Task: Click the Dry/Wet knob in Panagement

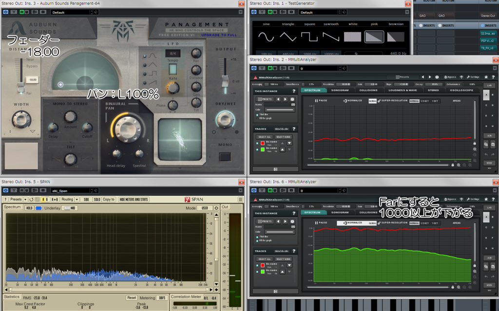Action: 225,120
